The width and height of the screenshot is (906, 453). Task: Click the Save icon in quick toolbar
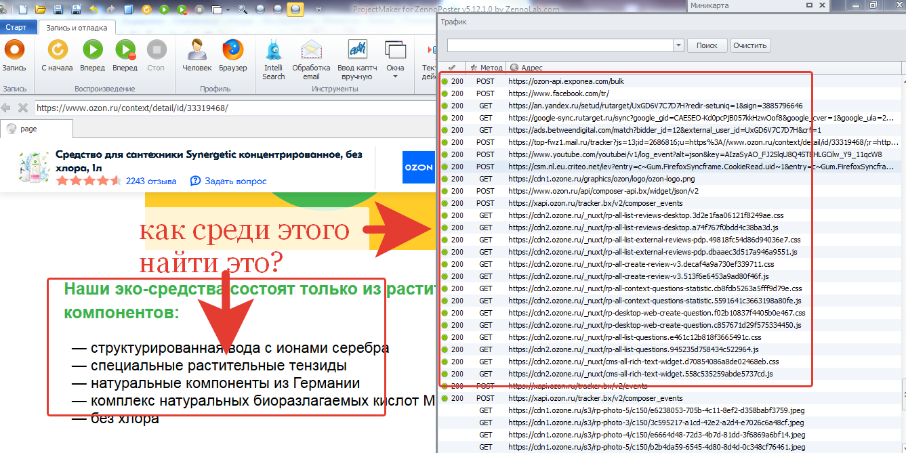click(58, 9)
